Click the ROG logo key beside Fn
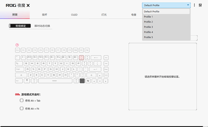208x127 pixels. (88, 81)
